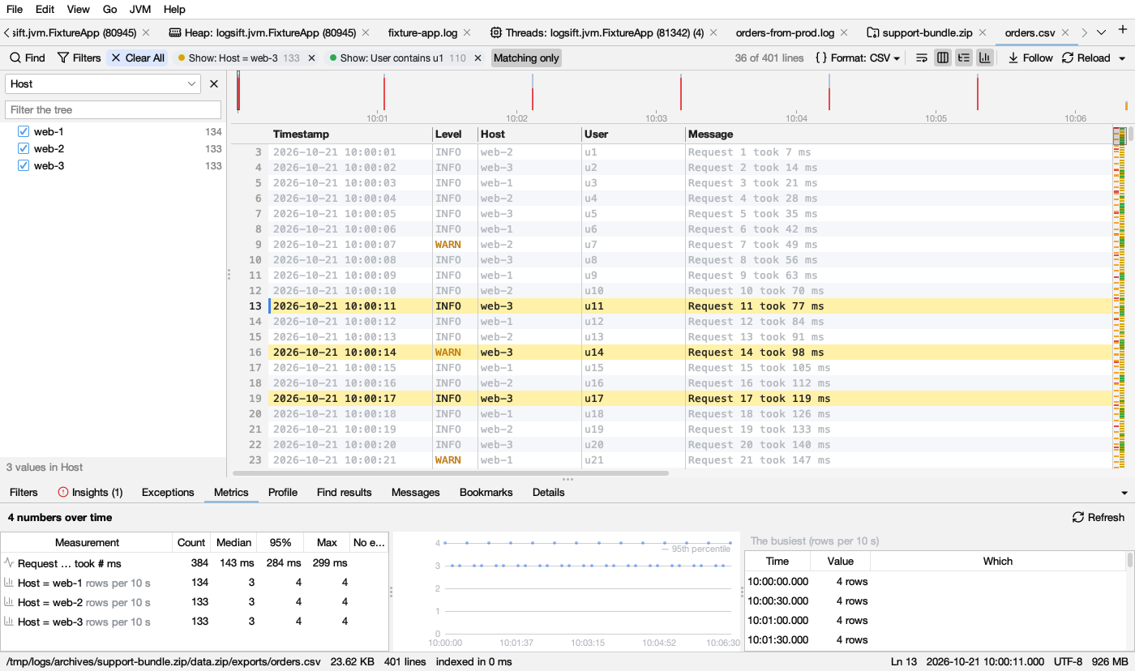
Task: Select the Host = web-3 rows measurement
Action: (195, 622)
